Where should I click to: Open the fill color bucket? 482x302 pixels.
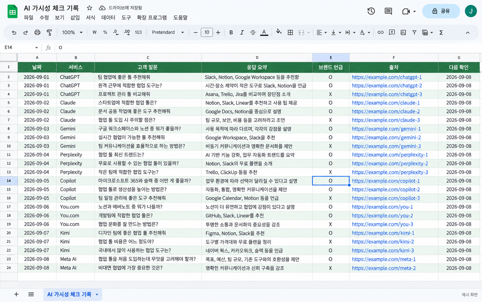click(x=279, y=32)
